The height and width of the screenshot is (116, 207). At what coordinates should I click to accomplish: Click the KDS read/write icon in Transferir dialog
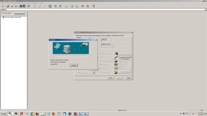[116, 53]
